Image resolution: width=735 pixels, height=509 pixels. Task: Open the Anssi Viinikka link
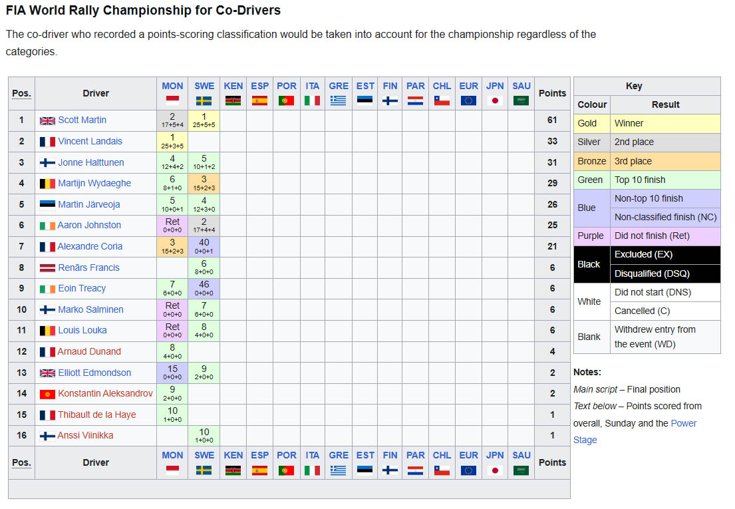coord(85,435)
